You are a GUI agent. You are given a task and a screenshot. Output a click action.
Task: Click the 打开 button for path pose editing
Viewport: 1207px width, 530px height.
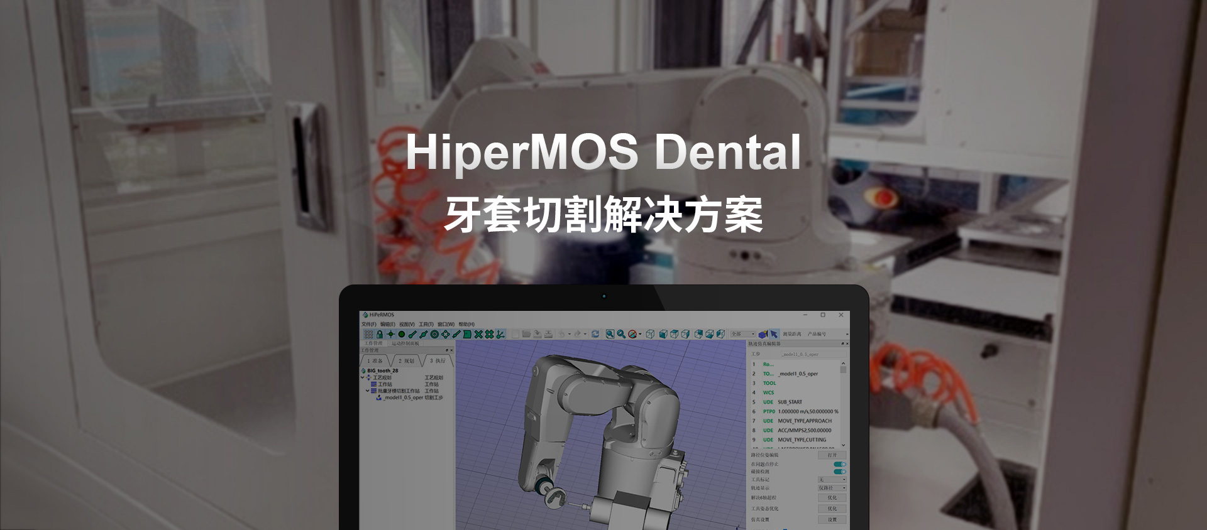(832, 455)
